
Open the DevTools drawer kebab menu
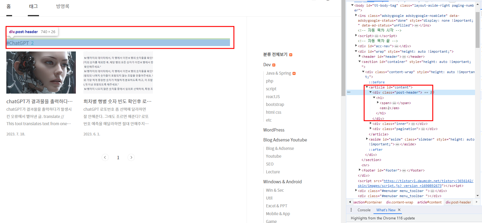[351, 210]
